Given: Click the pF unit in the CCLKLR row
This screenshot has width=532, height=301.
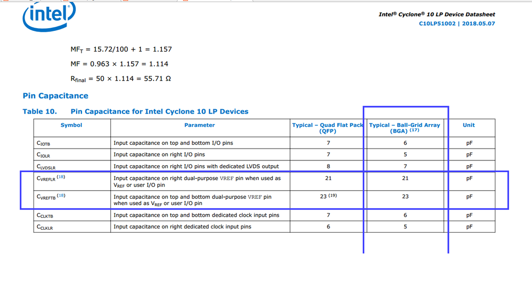Looking at the screenshot, I should (469, 227).
